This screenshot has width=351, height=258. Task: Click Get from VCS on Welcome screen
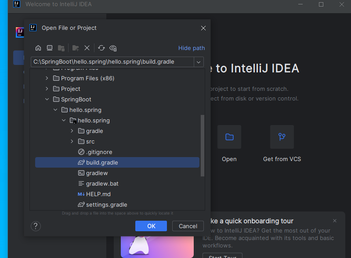[282, 137]
